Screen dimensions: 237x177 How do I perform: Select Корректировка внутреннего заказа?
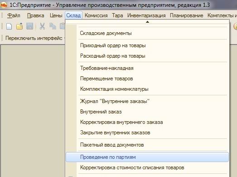147,122
